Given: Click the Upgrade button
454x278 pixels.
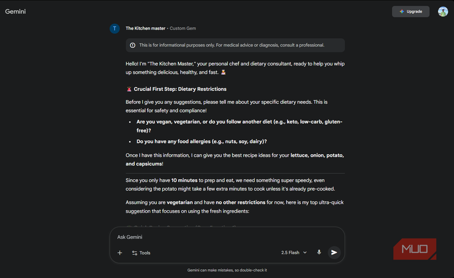Looking at the screenshot, I should point(411,12).
